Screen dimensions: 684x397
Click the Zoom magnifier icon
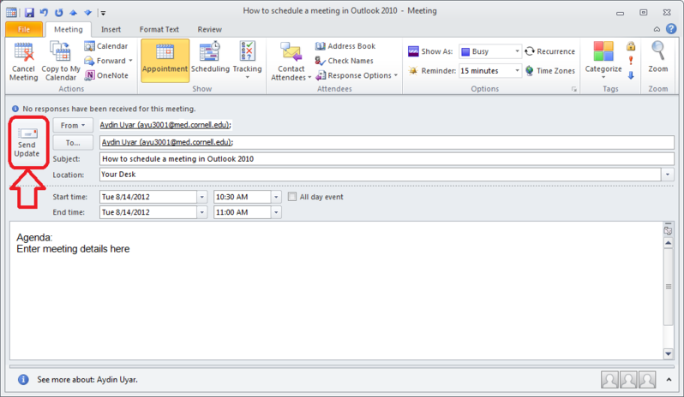[657, 51]
